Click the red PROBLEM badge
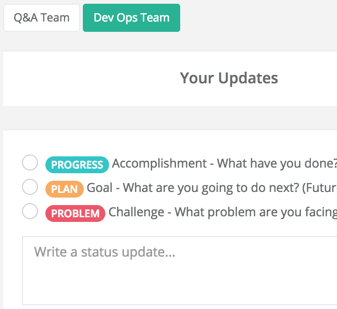Viewport: 337px width, 309px height. pyautogui.click(x=75, y=213)
